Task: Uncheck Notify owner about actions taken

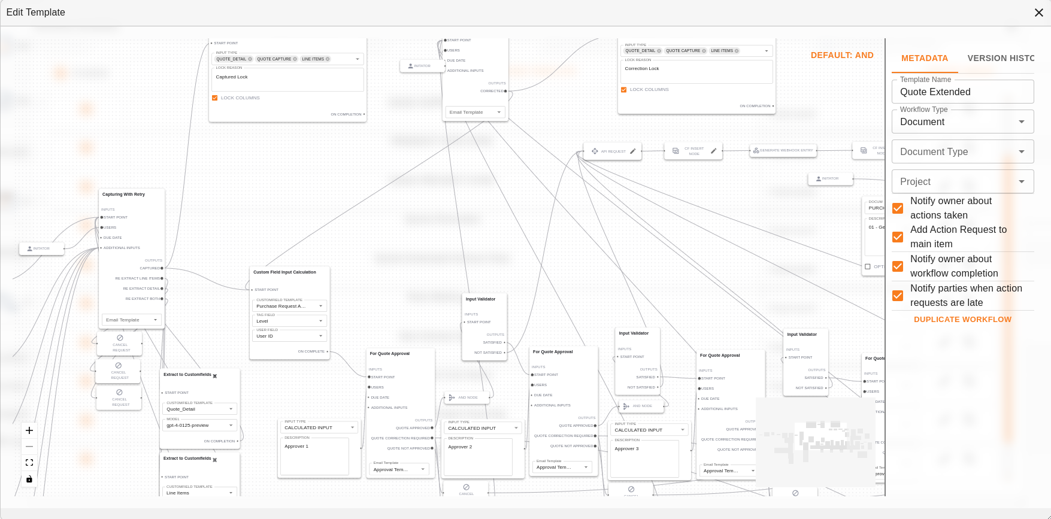Action: coord(898,208)
